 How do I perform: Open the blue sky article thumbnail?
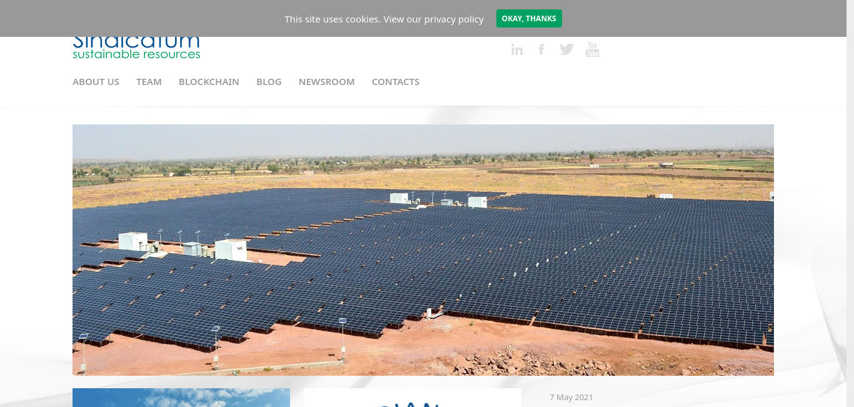click(181, 398)
